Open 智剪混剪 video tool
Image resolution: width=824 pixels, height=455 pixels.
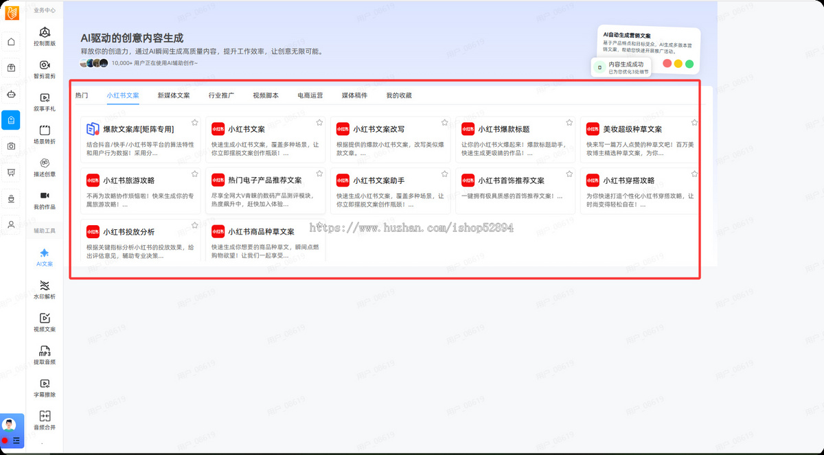click(x=45, y=69)
